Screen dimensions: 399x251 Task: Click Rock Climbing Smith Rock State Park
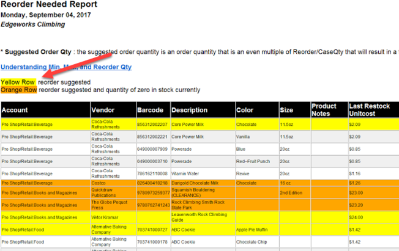[x=198, y=205]
